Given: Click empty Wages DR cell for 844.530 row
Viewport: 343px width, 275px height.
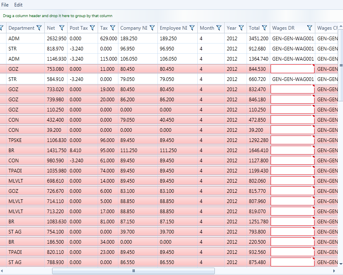Looking at the screenshot, I should tap(293, 69).
